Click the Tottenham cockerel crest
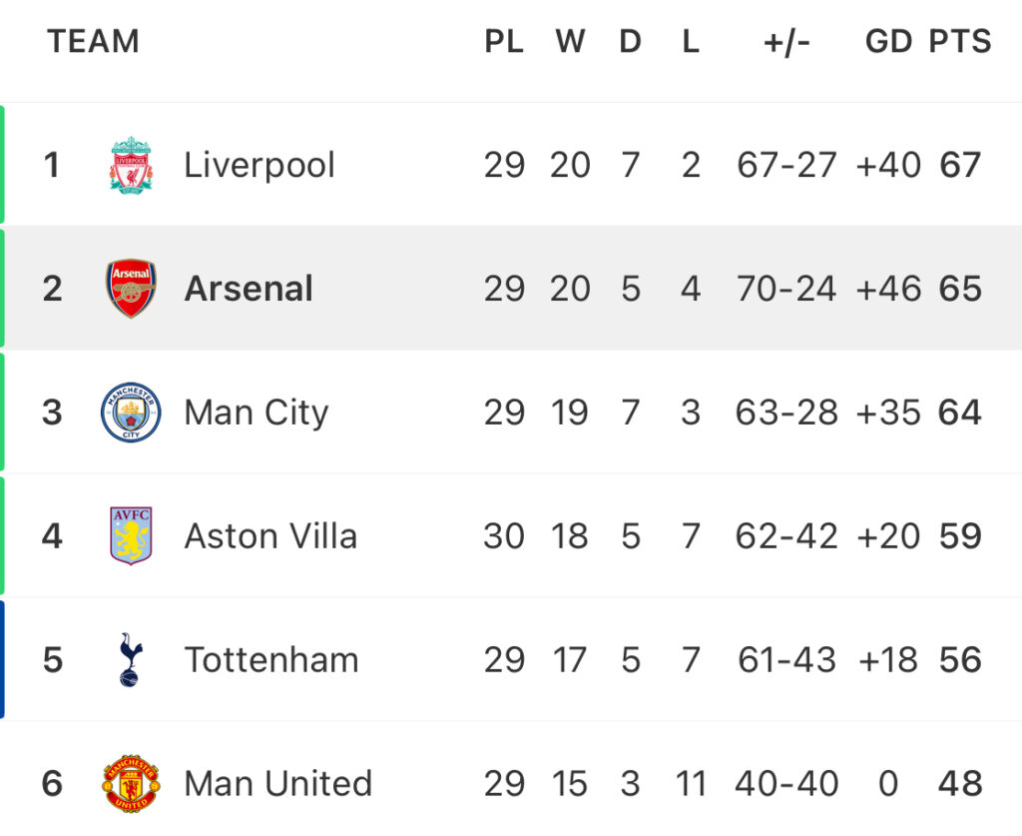 (x=131, y=659)
